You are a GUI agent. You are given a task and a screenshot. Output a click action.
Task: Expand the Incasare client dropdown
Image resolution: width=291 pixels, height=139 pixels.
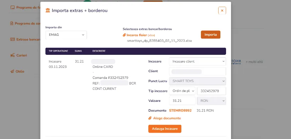pos(197,62)
